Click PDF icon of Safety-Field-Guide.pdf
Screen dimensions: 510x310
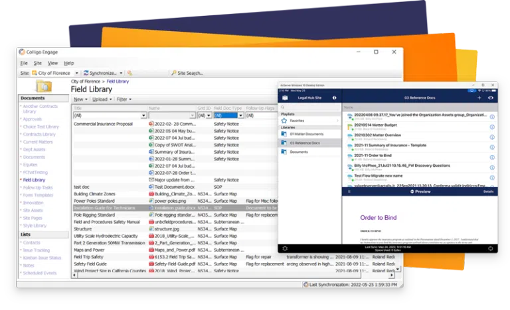coord(151,264)
